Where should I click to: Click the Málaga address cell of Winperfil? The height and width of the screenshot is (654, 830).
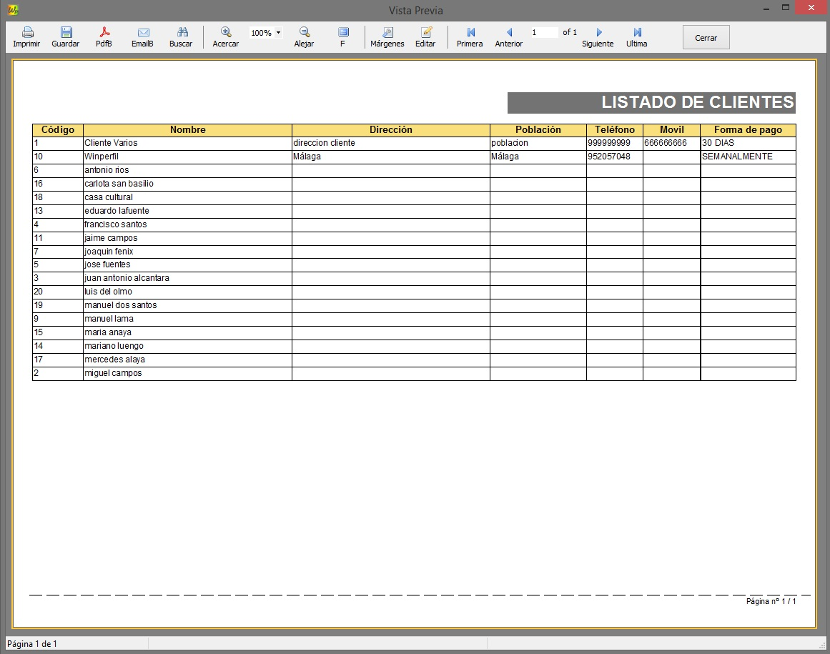(x=390, y=157)
